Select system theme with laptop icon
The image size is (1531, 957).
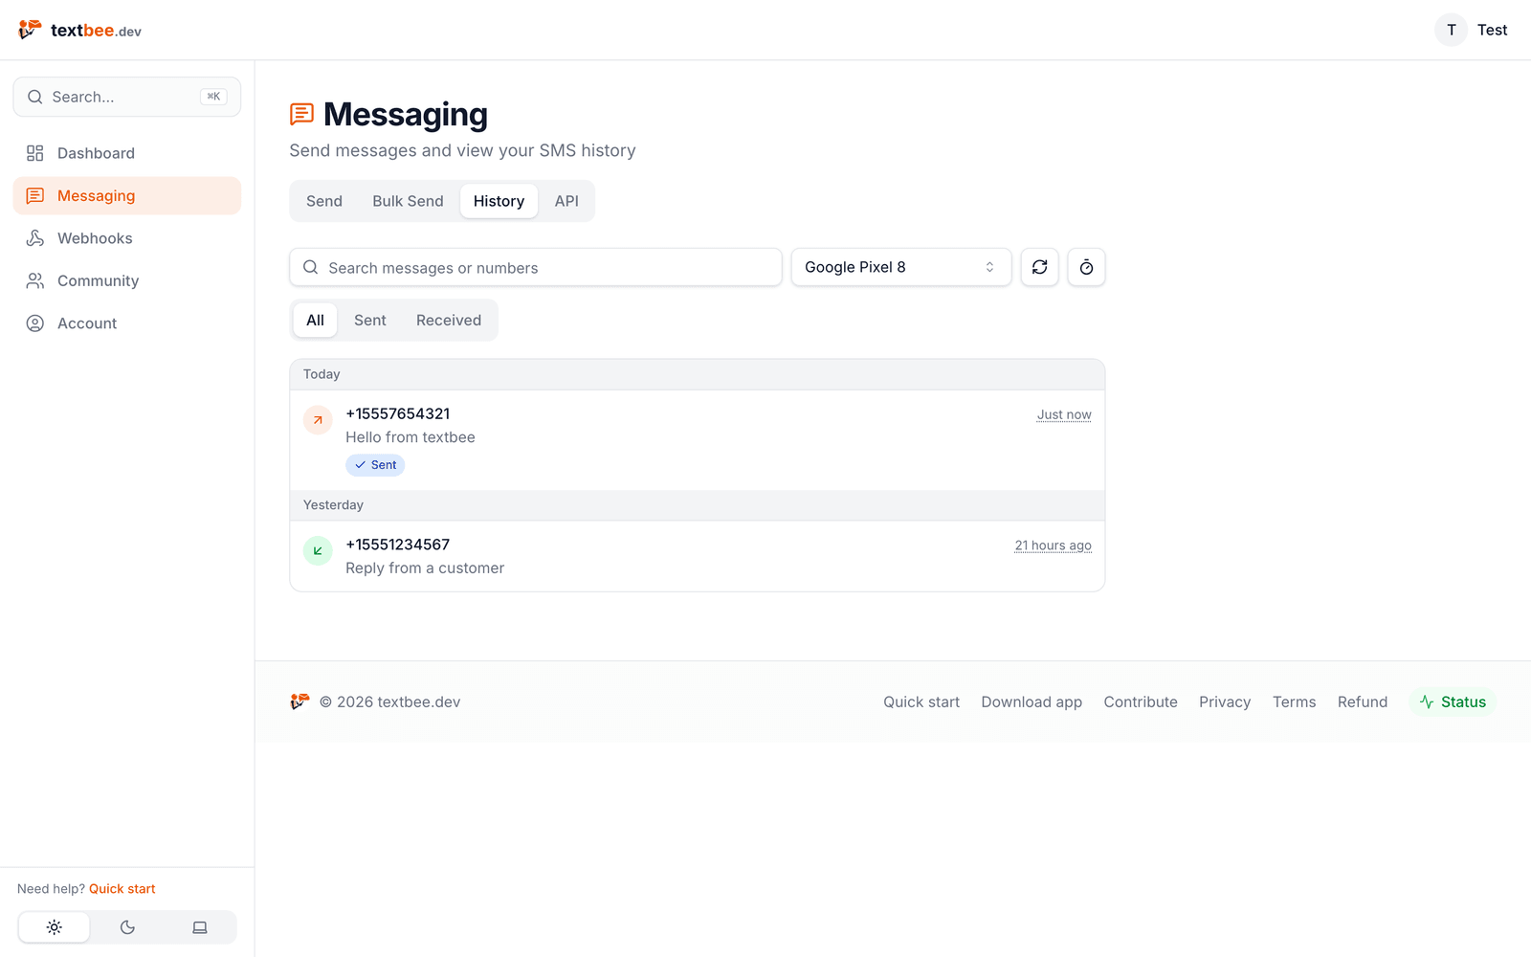coord(200,927)
